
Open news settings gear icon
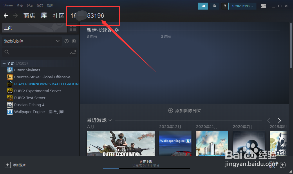[x=117, y=30]
